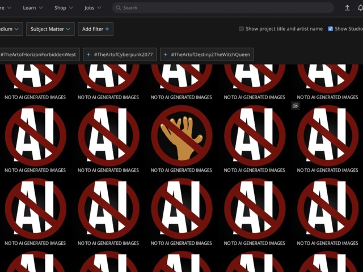
Task: Enable Show project title and artist name
Action: (241, 29)
